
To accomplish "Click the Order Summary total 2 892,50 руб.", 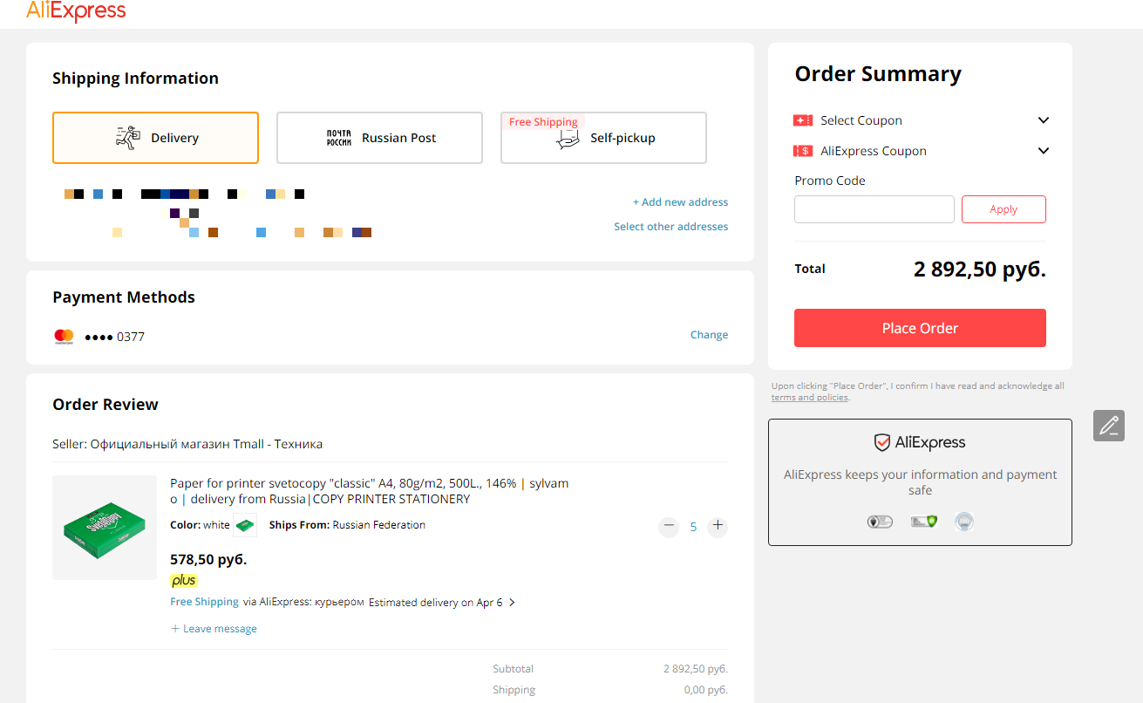I will 980,270.
